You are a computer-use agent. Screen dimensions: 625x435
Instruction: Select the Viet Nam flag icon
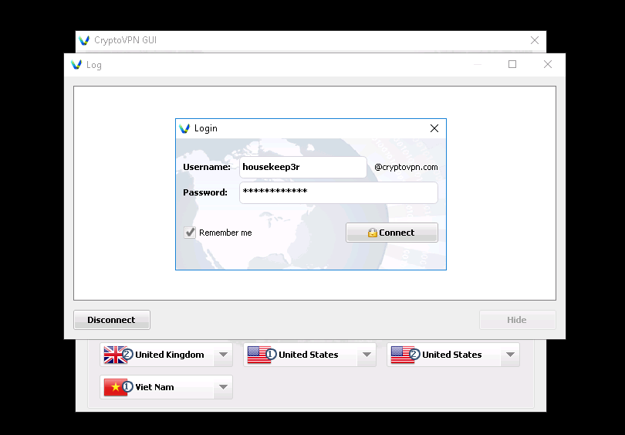116,387
